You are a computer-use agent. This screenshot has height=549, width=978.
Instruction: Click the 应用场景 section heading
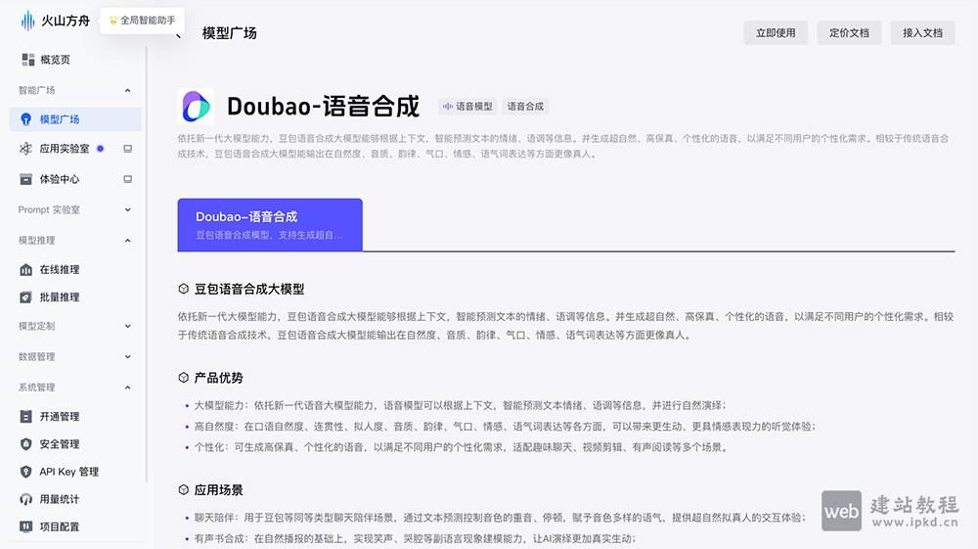(x=218, y=489)
